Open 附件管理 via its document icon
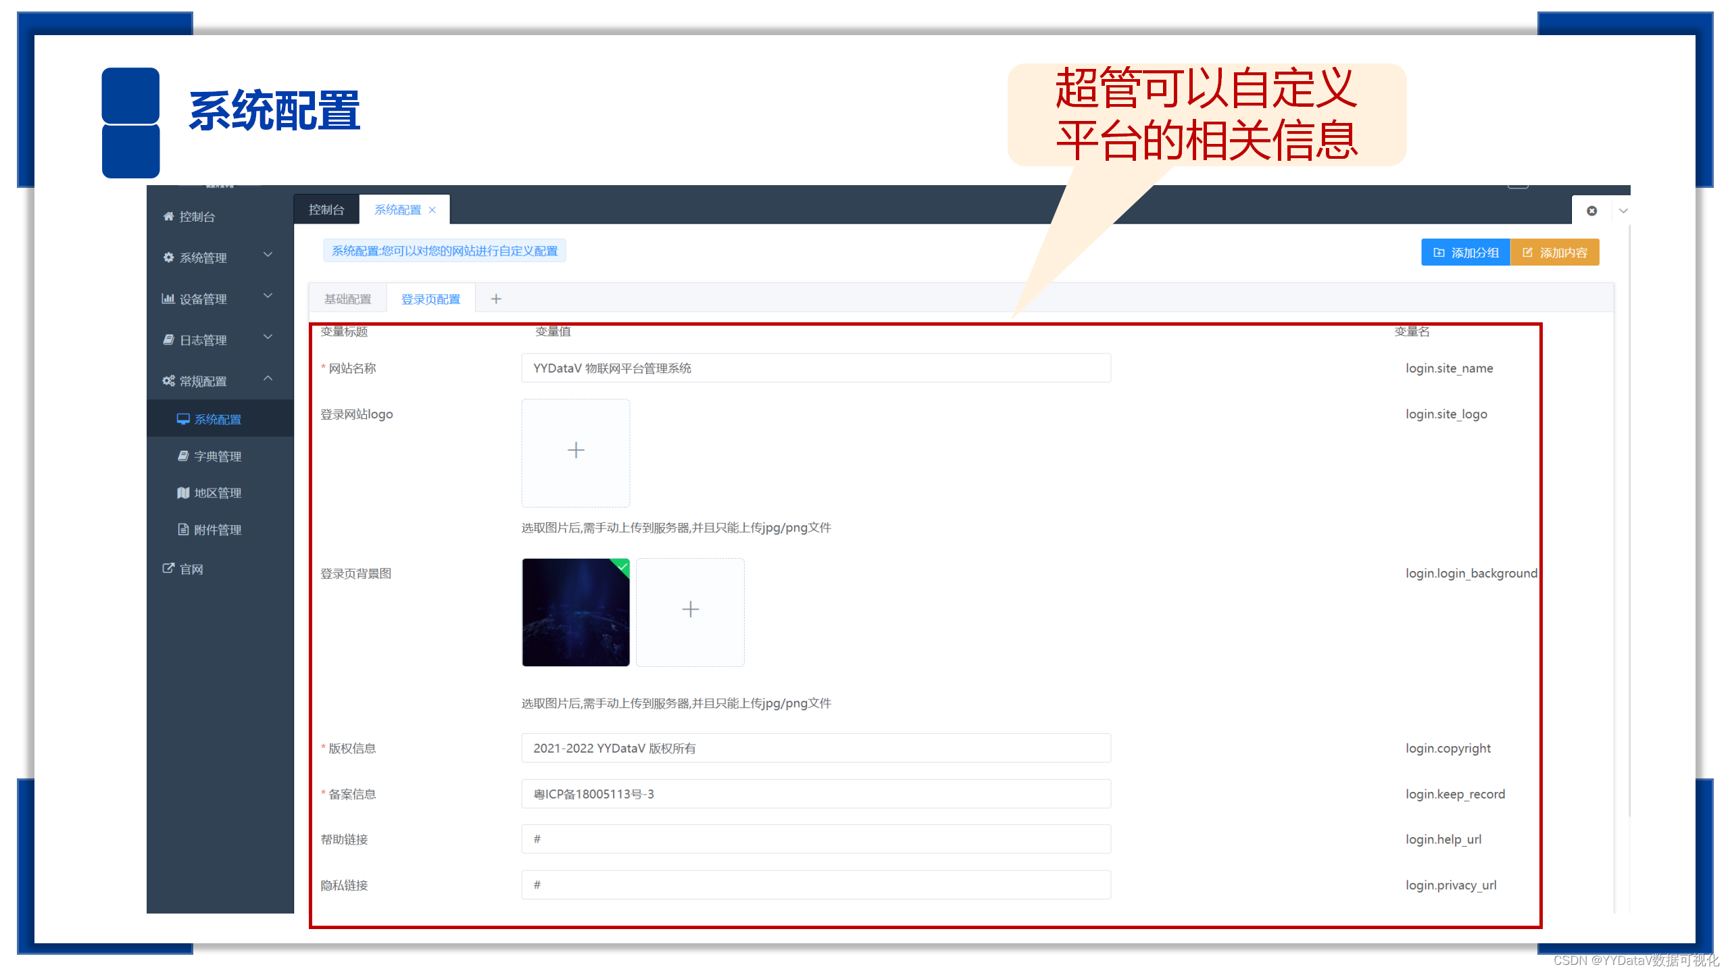Screen dimensions: 1730x973 coord(184,529)
